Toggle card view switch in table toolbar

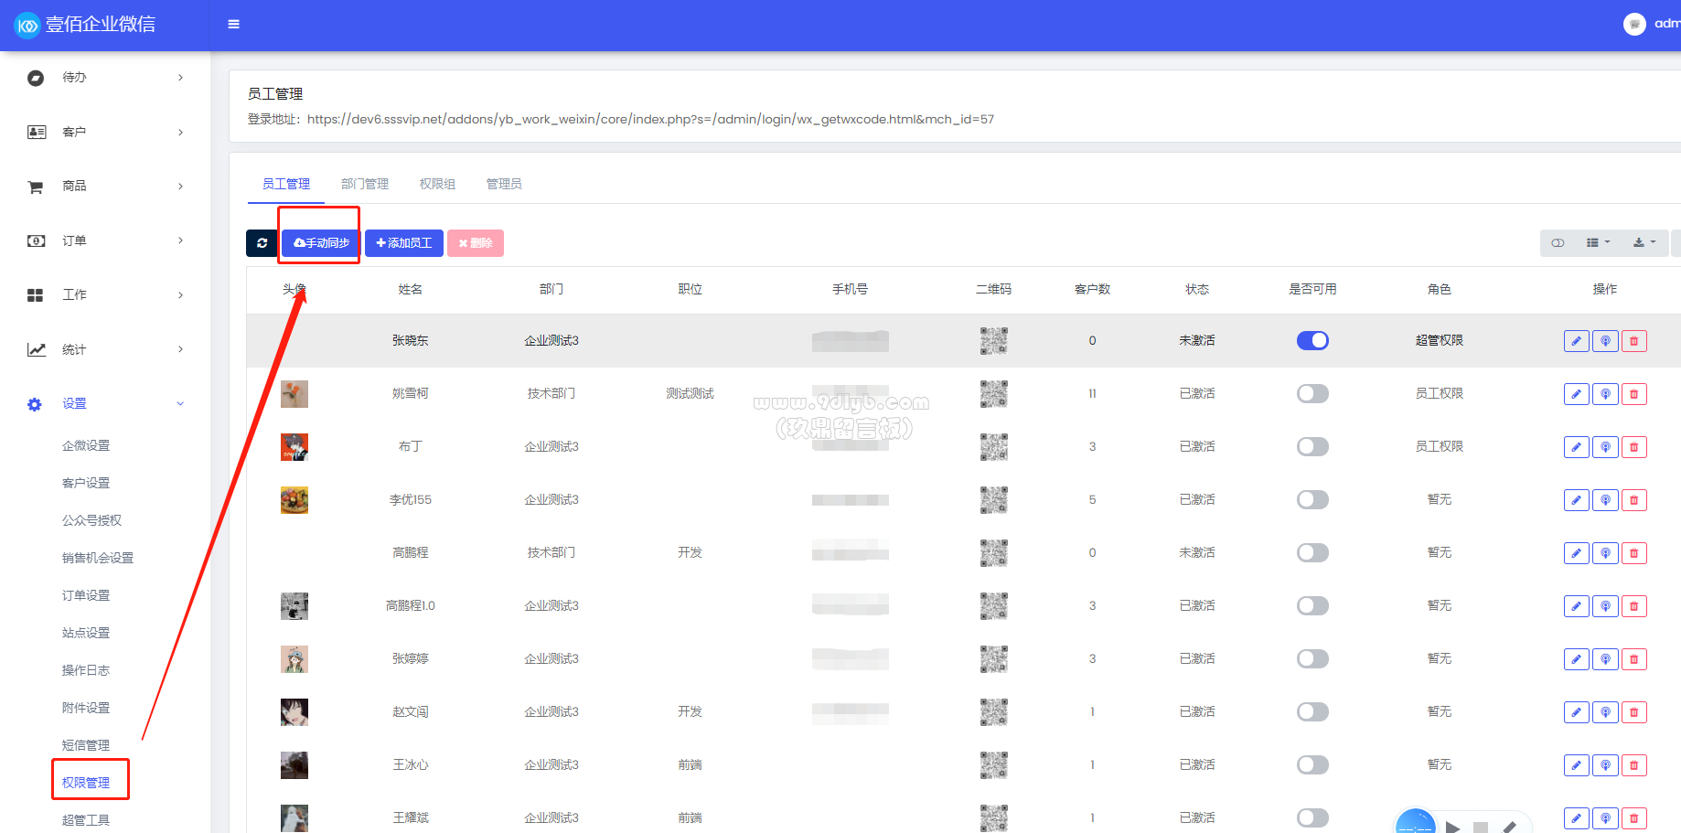(x=1558, y=243)
